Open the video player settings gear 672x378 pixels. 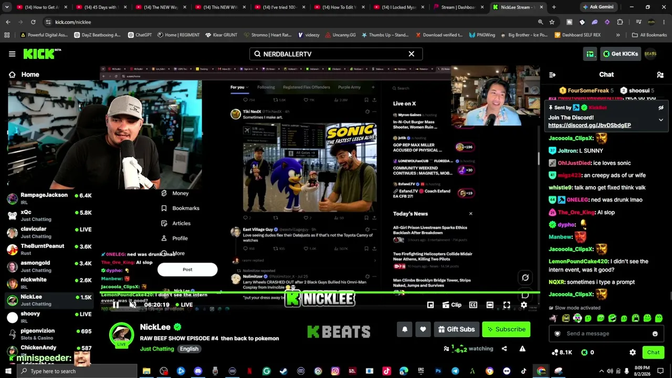523,305
